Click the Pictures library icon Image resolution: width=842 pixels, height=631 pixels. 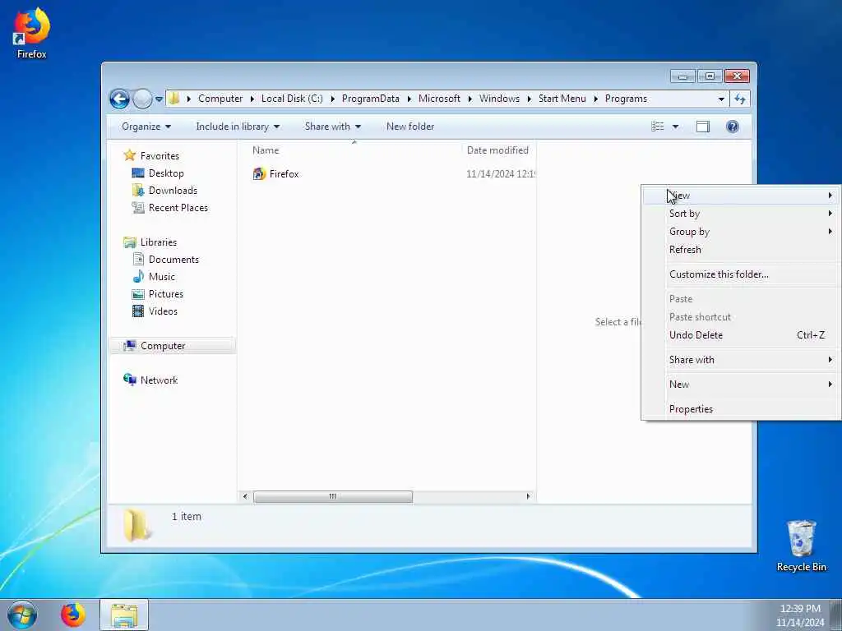[138, 294]
